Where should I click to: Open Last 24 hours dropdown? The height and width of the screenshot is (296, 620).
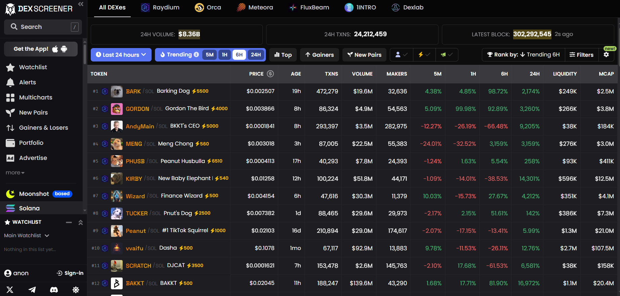coord(121,55)
